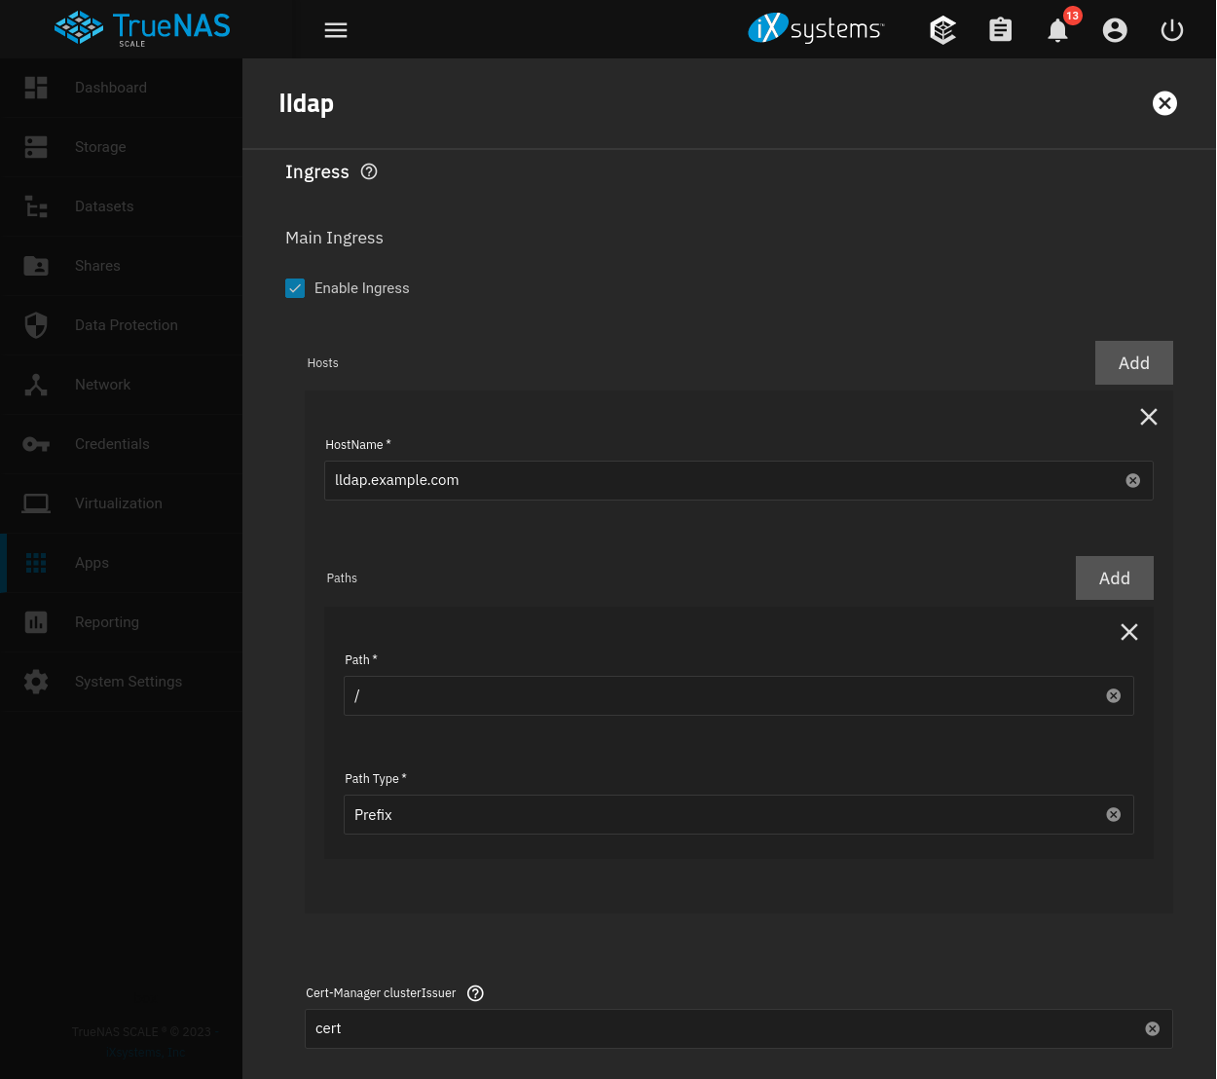This screenshot has height=1079, width=1217.
Task: Remove the path entry with the X
Action: click(1129, 632)
